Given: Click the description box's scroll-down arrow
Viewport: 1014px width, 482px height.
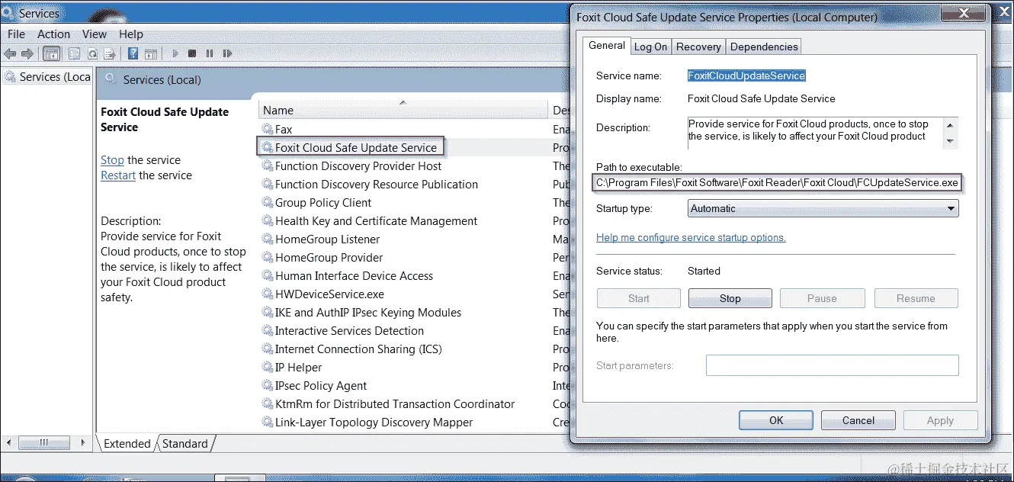Looking at the screenshot, I should pos(950,140).
